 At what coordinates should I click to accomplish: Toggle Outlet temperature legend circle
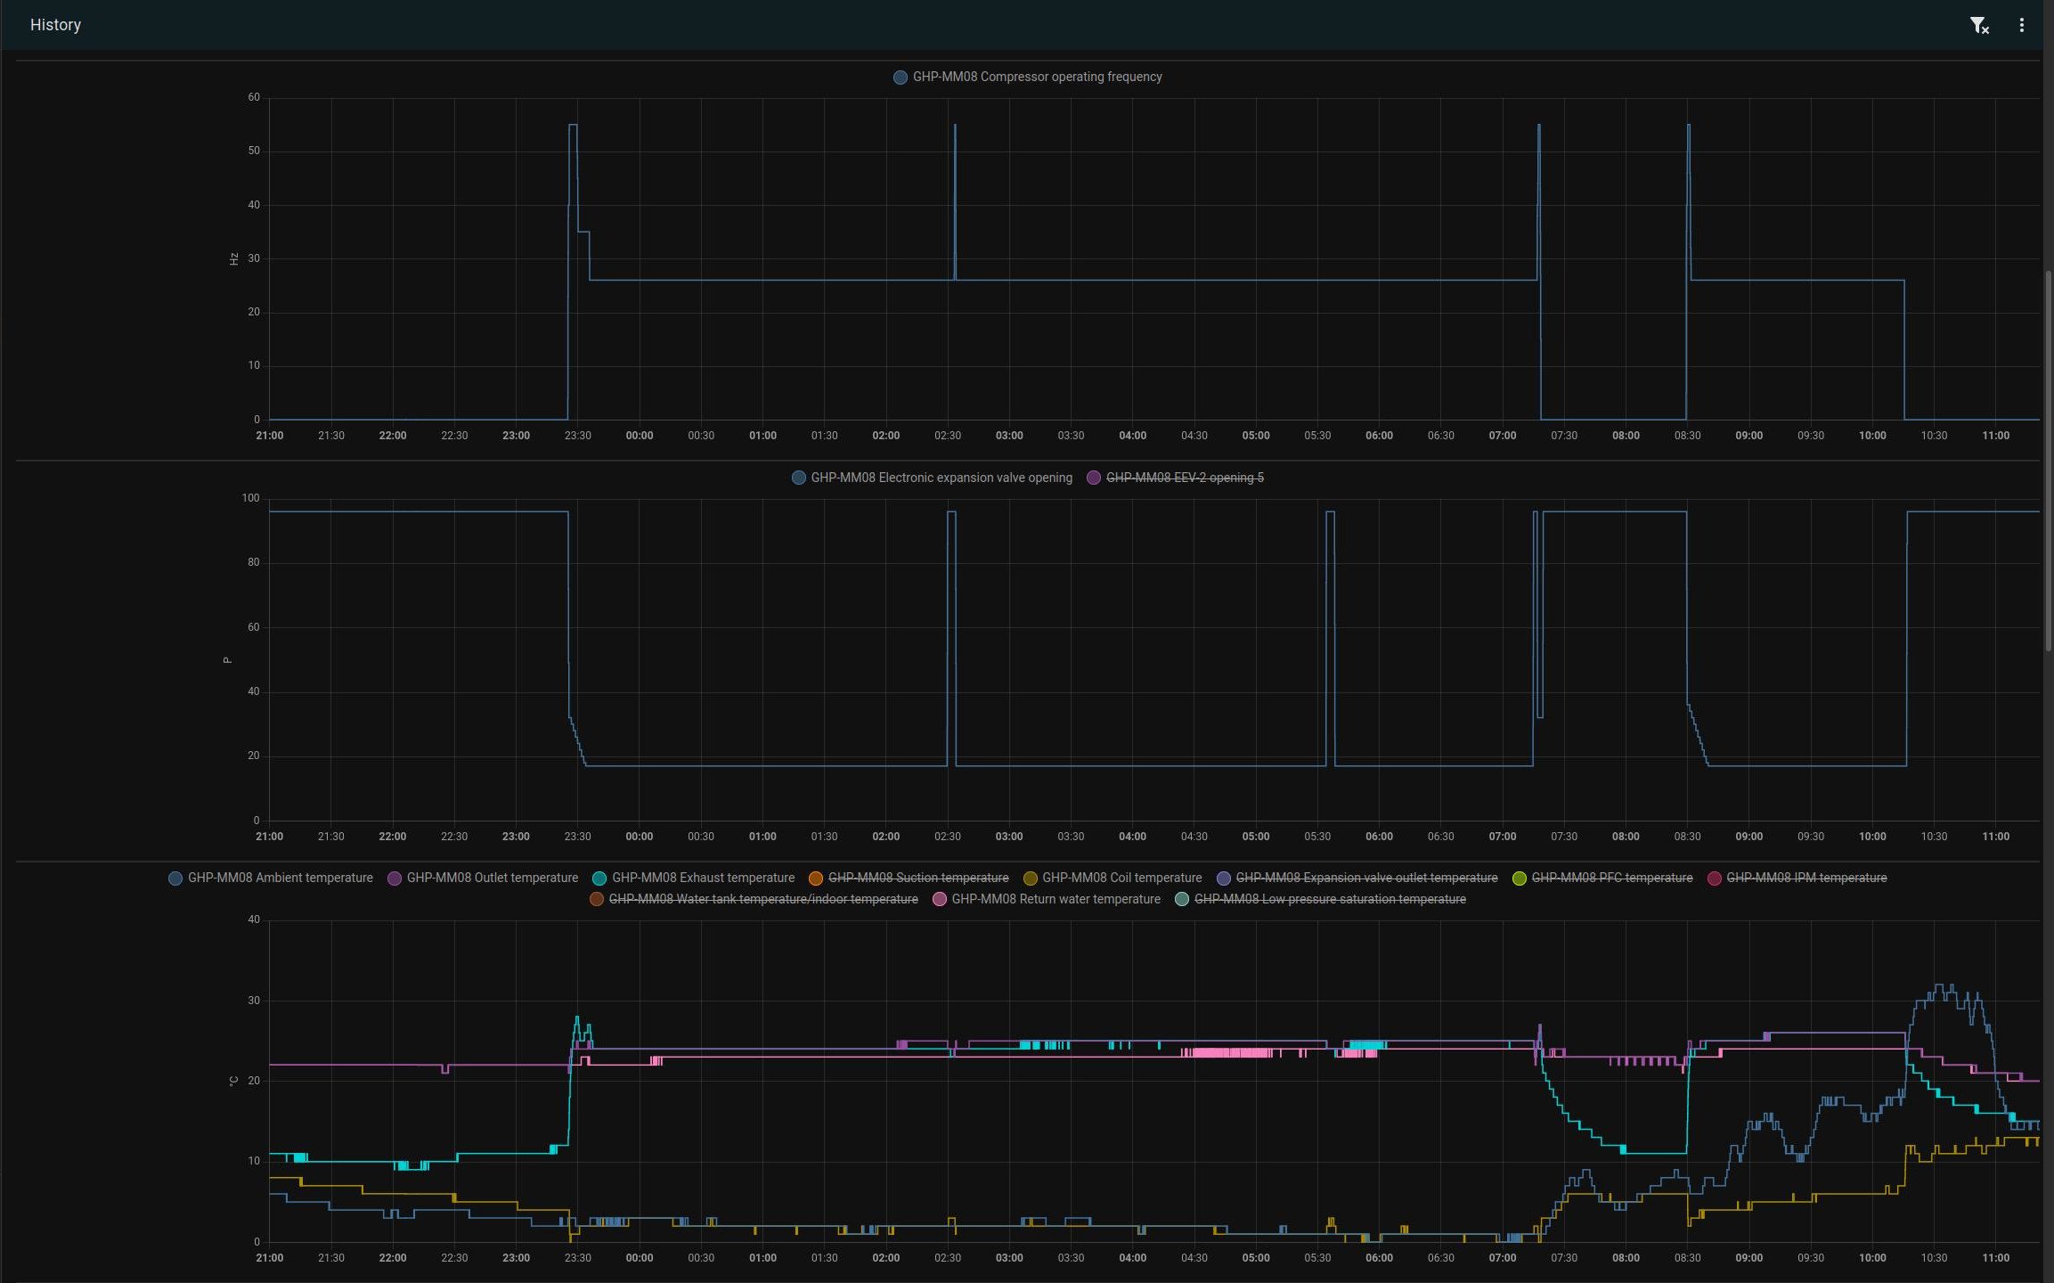click(395, 878)
